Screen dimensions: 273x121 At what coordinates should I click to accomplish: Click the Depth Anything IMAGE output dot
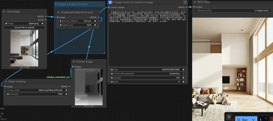coord(69,86)
